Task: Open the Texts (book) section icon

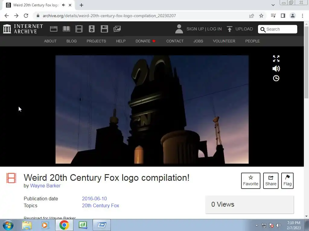Action: pos(66,29)
